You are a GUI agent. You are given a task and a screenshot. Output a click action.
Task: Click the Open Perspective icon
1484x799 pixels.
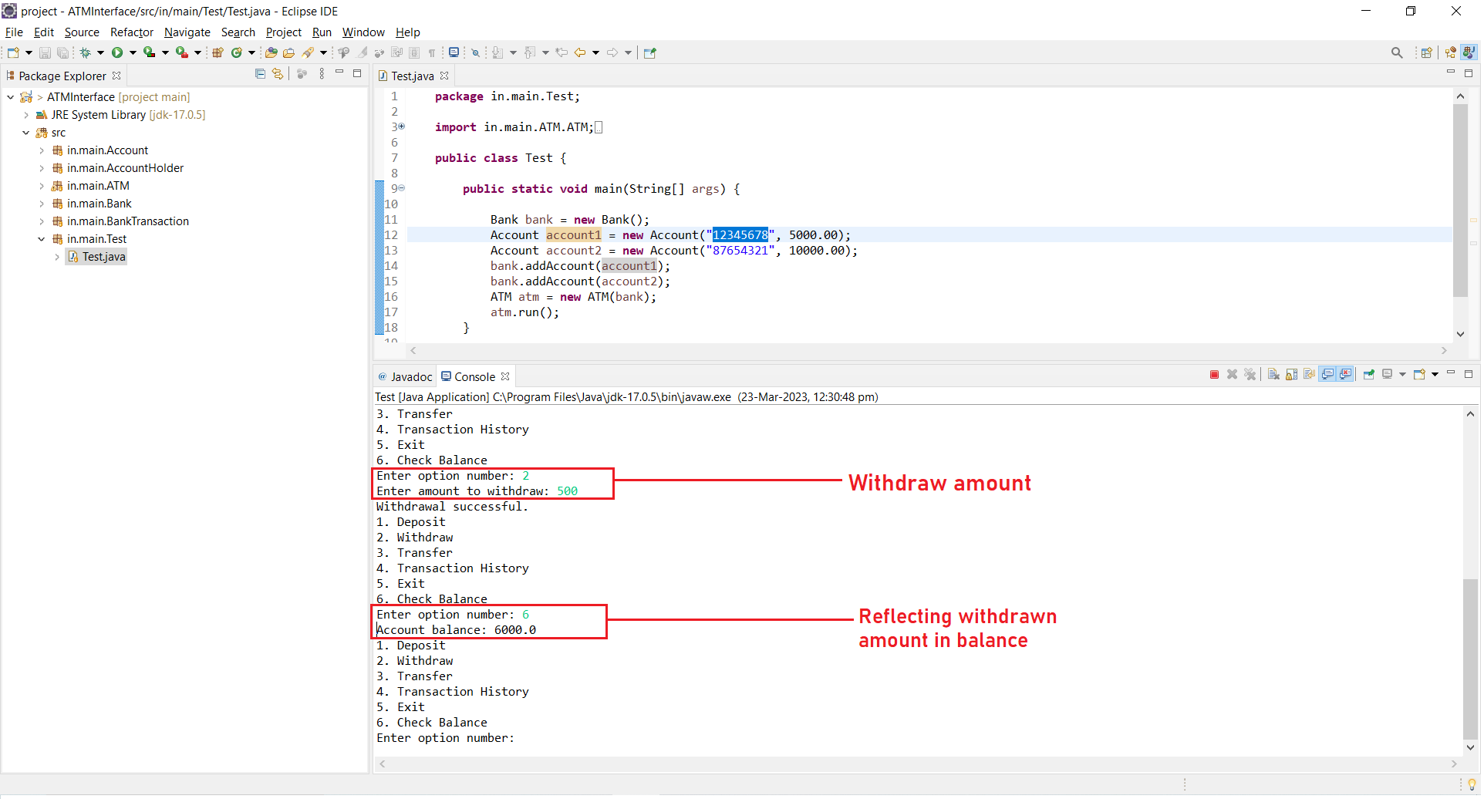pos(1427,52)
